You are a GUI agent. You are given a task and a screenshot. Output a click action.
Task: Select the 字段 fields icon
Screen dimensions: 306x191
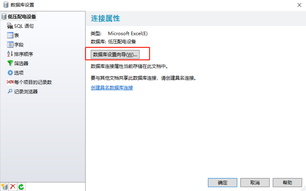[10, 45]
